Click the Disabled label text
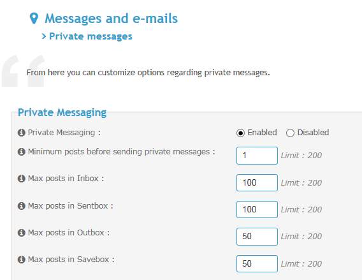Image resolution: width=362 pixels, height=280 pixels. coord(313,133)
